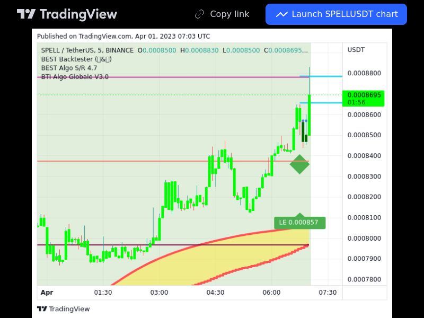
Task: Click the USDT currency label on price axis
Action: click(x=356, y=50)
